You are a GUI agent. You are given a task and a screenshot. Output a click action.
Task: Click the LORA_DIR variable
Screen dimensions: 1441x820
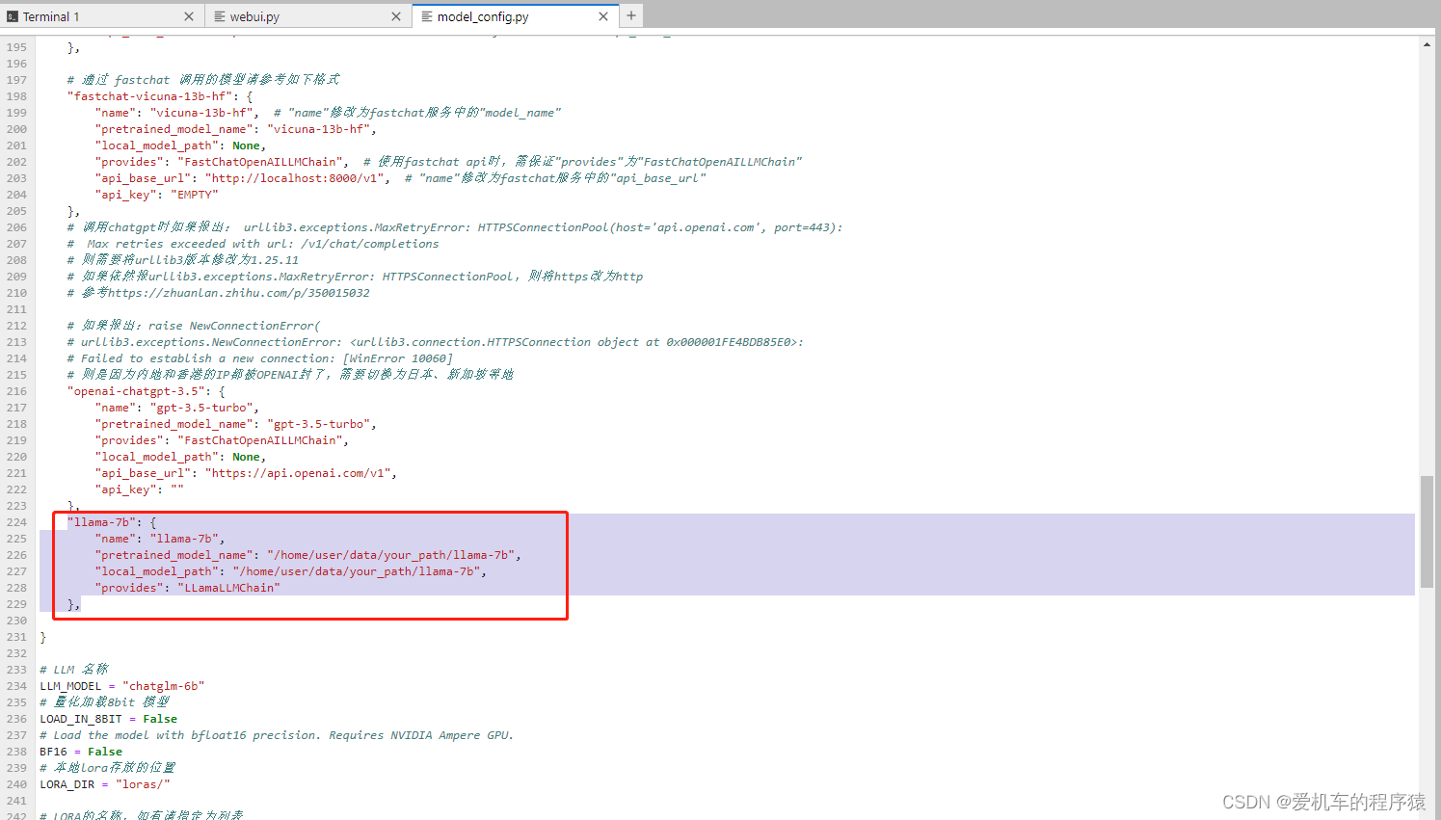click(67, 784)
